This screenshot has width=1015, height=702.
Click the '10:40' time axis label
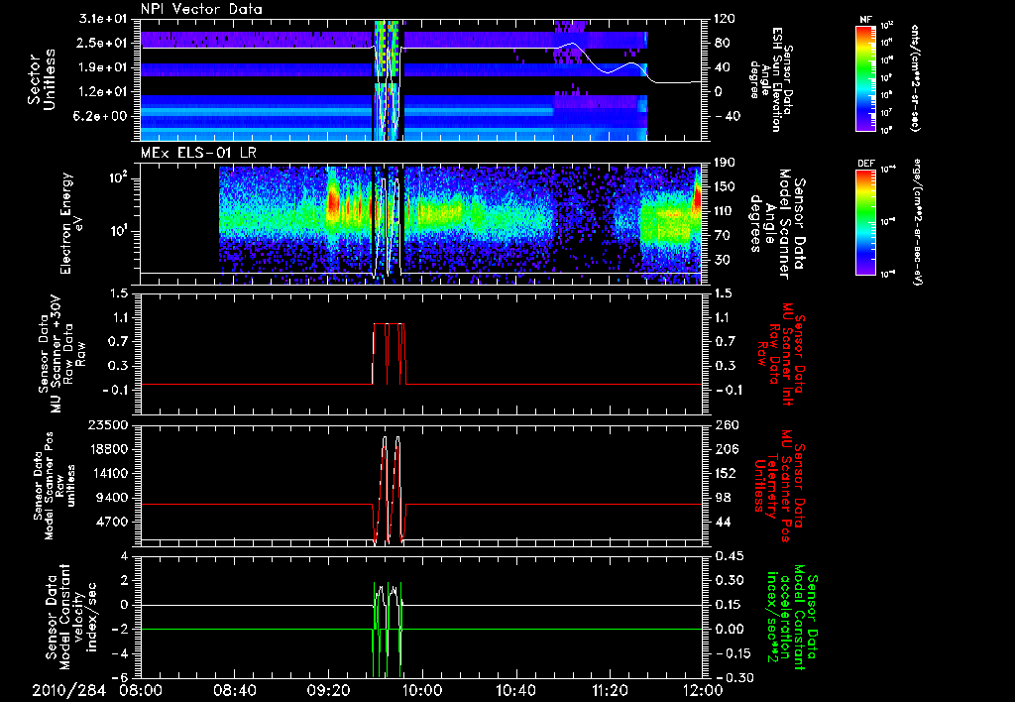coord(515,690)
